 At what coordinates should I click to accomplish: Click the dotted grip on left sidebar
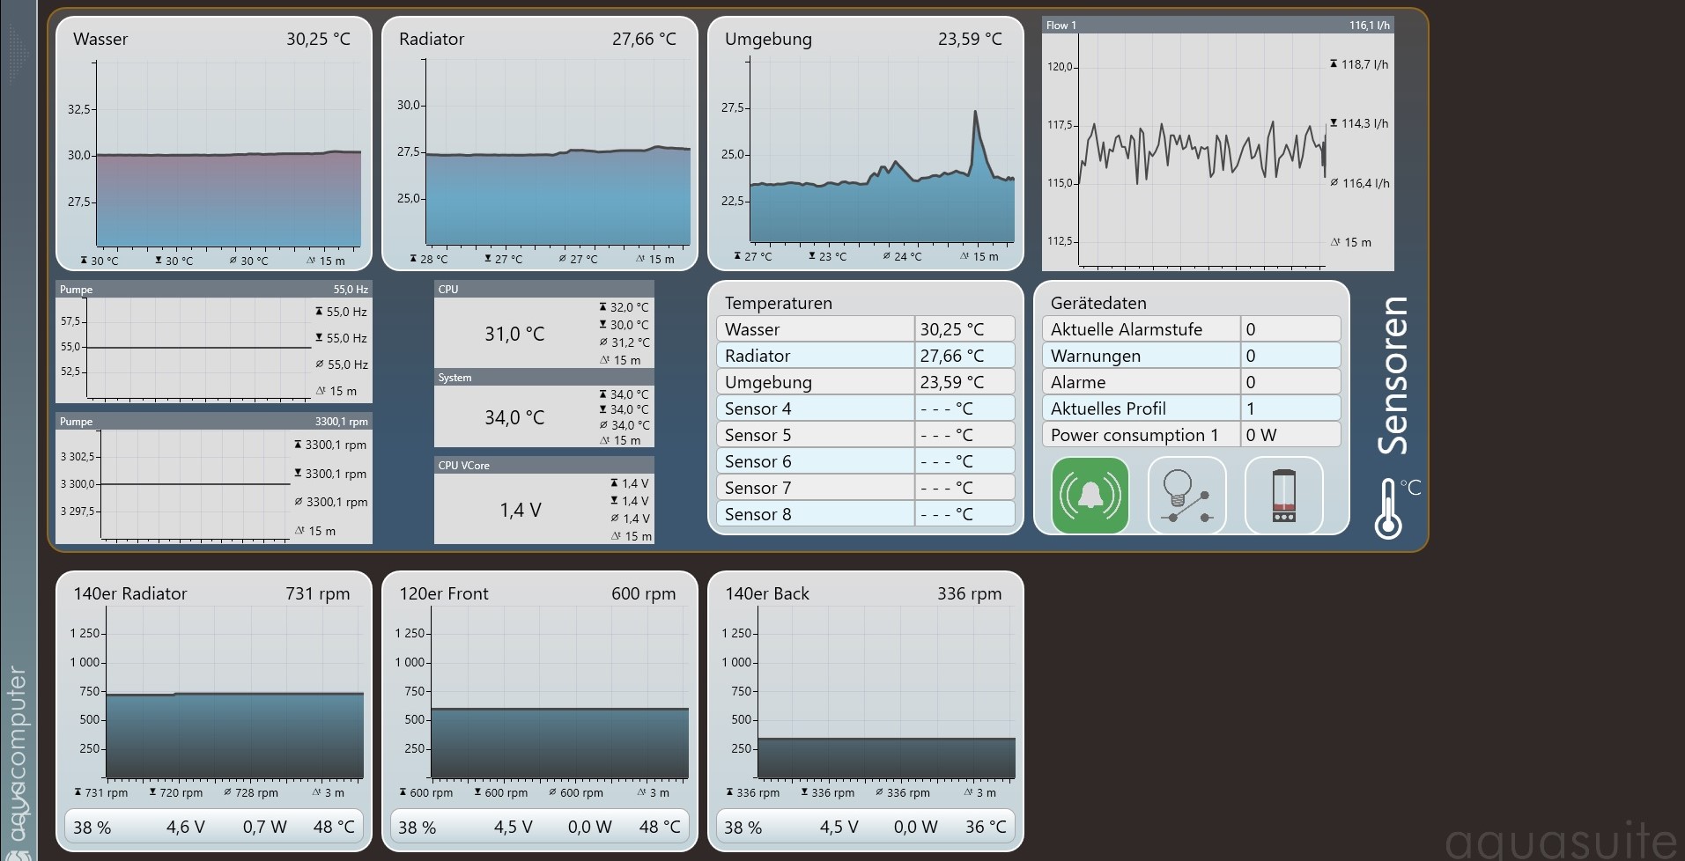click(x=18, y=55)
